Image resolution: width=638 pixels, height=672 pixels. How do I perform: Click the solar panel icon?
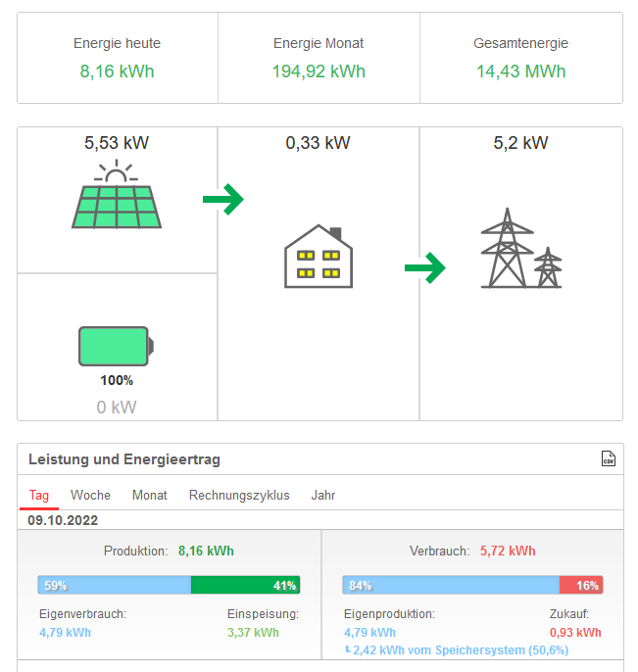(x=117, y=196)
